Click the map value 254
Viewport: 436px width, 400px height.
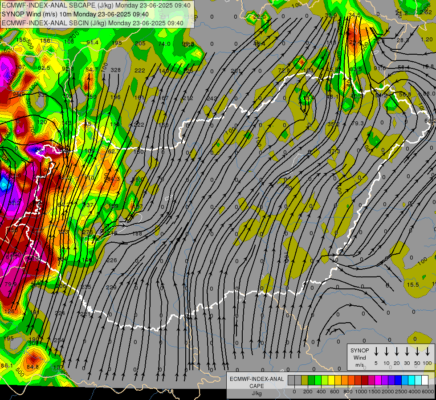tap(59, 340)
